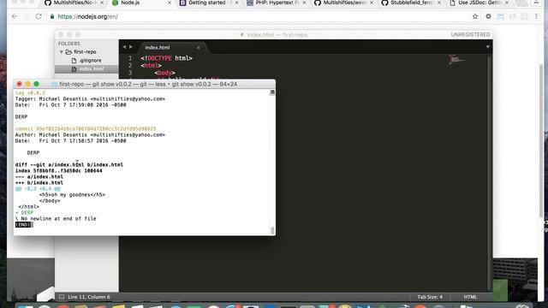Screen dimensions: 548x308
Task: Switch to the Node.js browser tab
Action: click(140, 3)
